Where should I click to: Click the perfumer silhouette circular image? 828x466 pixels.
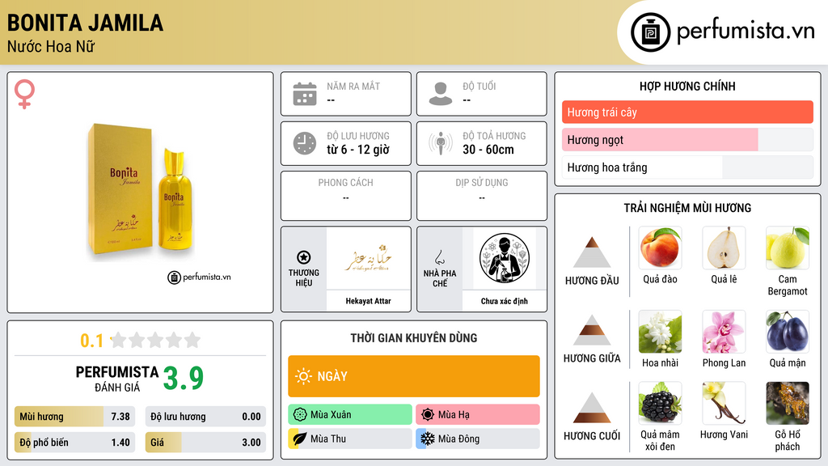coord(505,258)
